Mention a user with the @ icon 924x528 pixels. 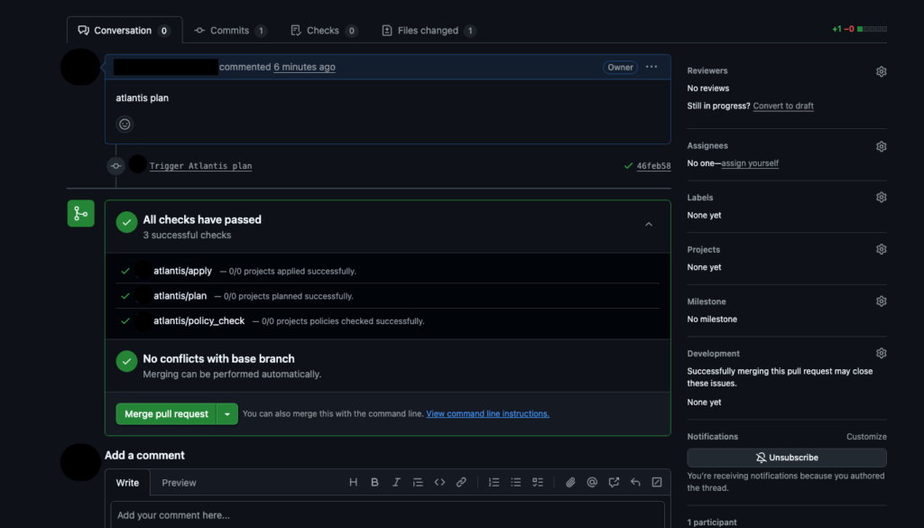coord(592,482)
